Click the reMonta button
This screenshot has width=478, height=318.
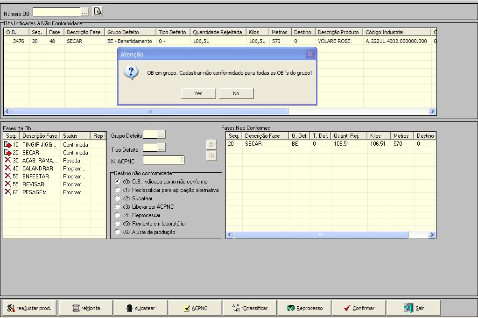pos(86,308)
